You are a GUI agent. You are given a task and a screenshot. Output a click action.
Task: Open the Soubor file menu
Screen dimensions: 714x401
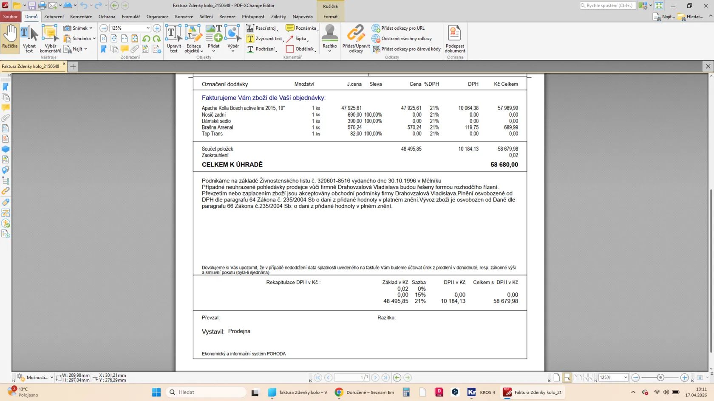10,17
